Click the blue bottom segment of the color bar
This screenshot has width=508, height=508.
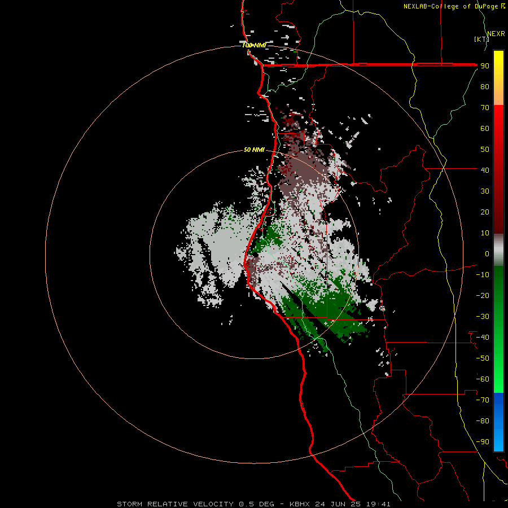(x=498, y=422)
